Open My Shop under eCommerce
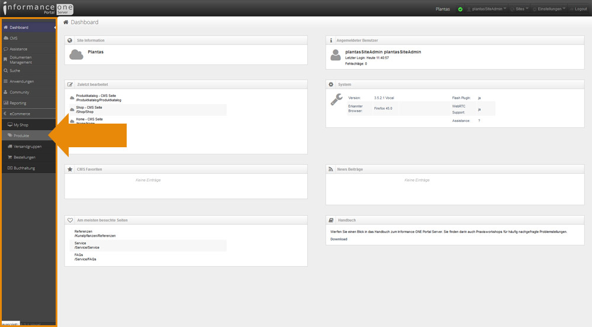This screenshot has width=592, height=327. coord(28,124)
